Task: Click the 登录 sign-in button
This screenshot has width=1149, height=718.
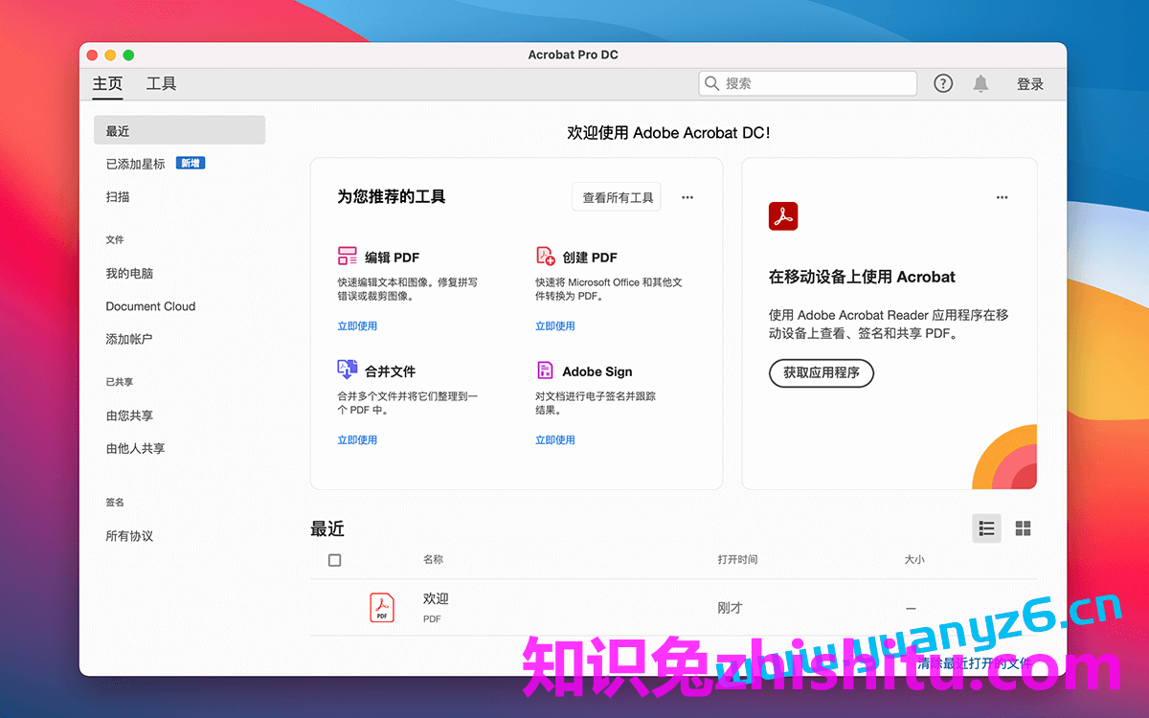Action: (1030, 84)
